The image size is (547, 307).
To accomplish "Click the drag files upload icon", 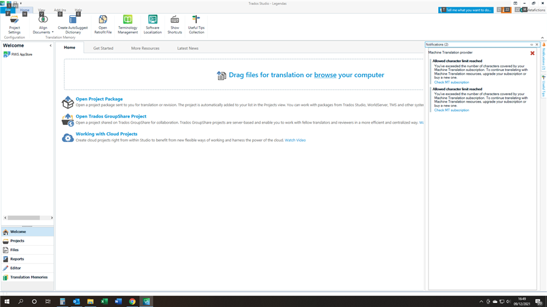I will click(x=221, y=75).
